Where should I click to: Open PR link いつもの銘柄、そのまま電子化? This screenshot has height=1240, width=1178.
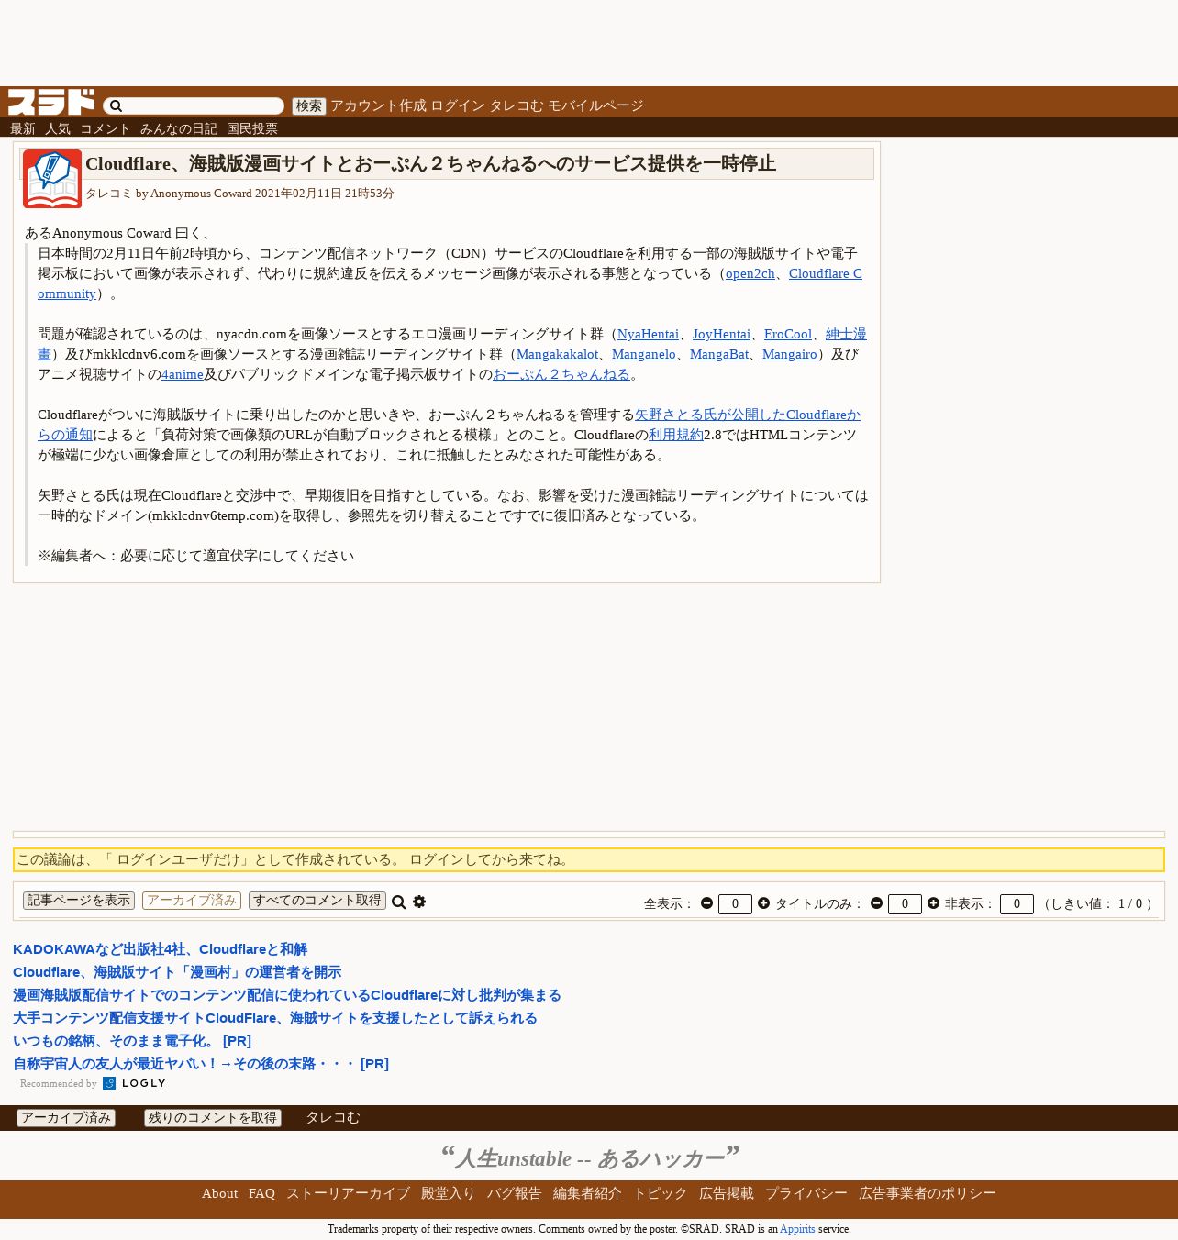click(132, 1041)
